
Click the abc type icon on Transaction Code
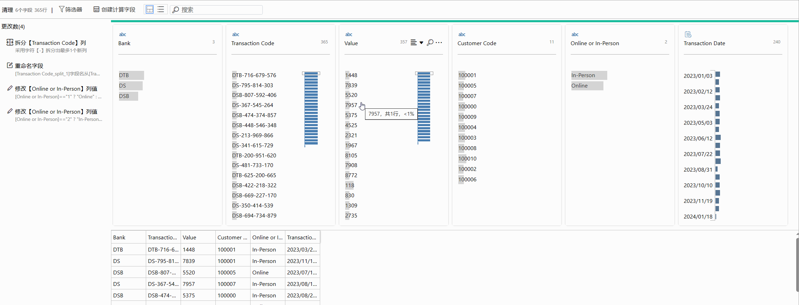(x=236, y=34)
